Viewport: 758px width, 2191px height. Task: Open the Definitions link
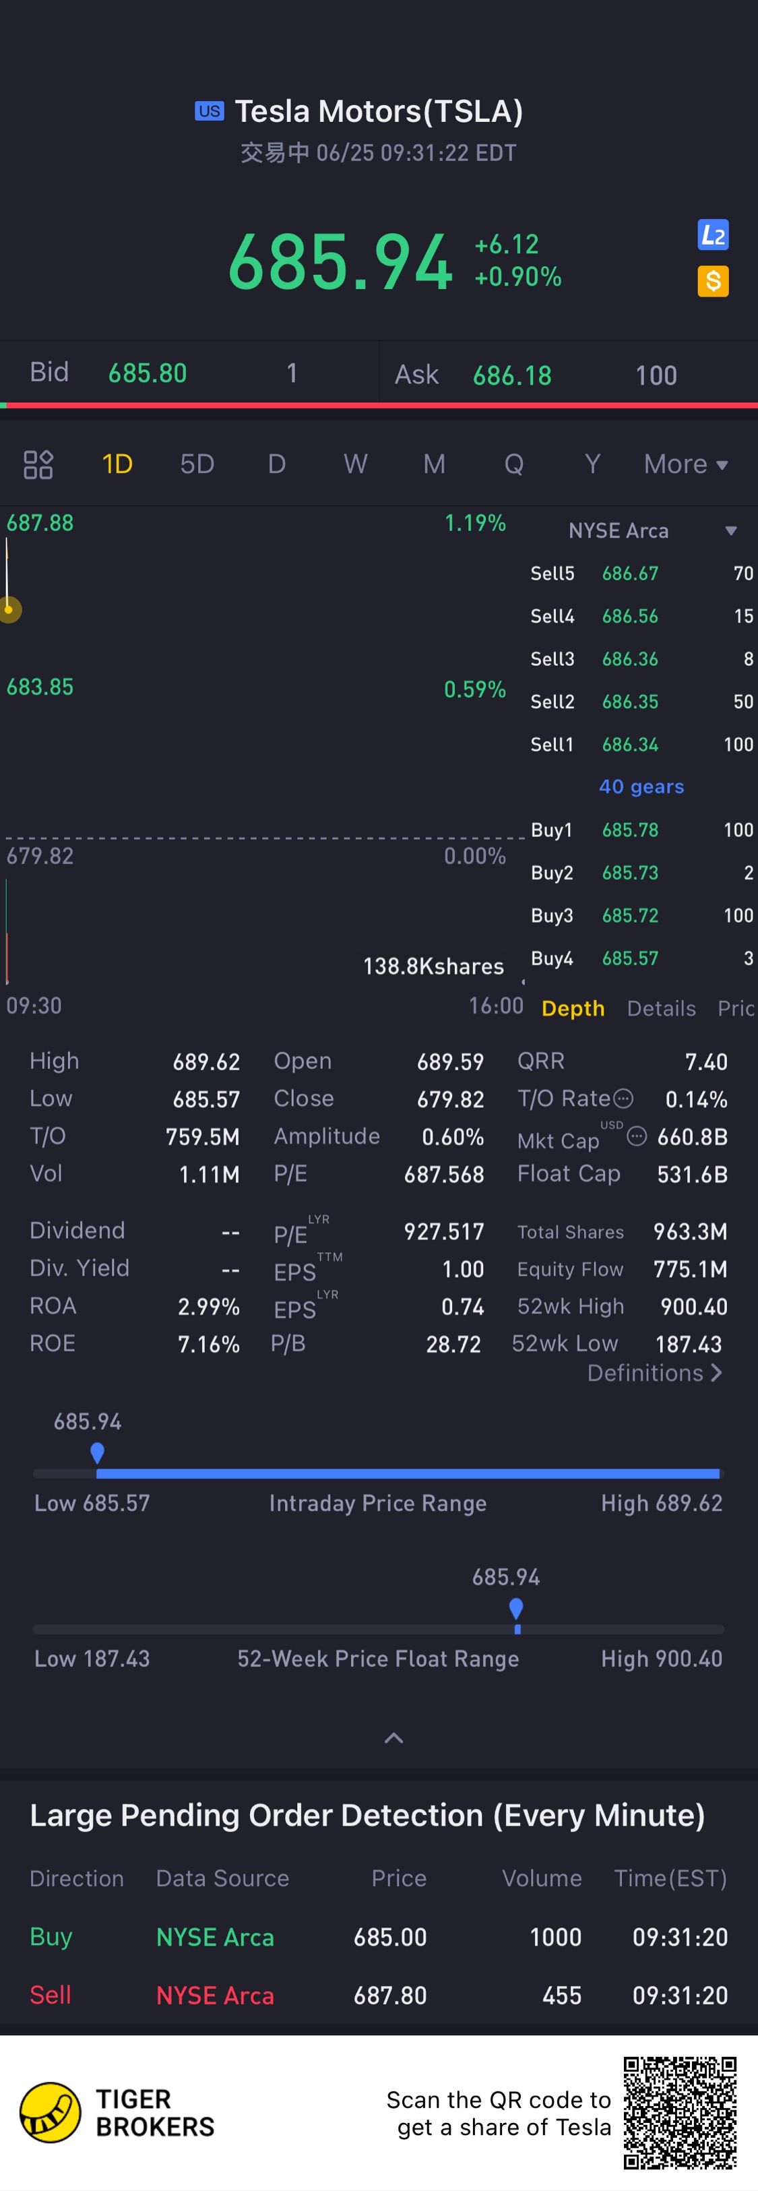coord(654,1373)
